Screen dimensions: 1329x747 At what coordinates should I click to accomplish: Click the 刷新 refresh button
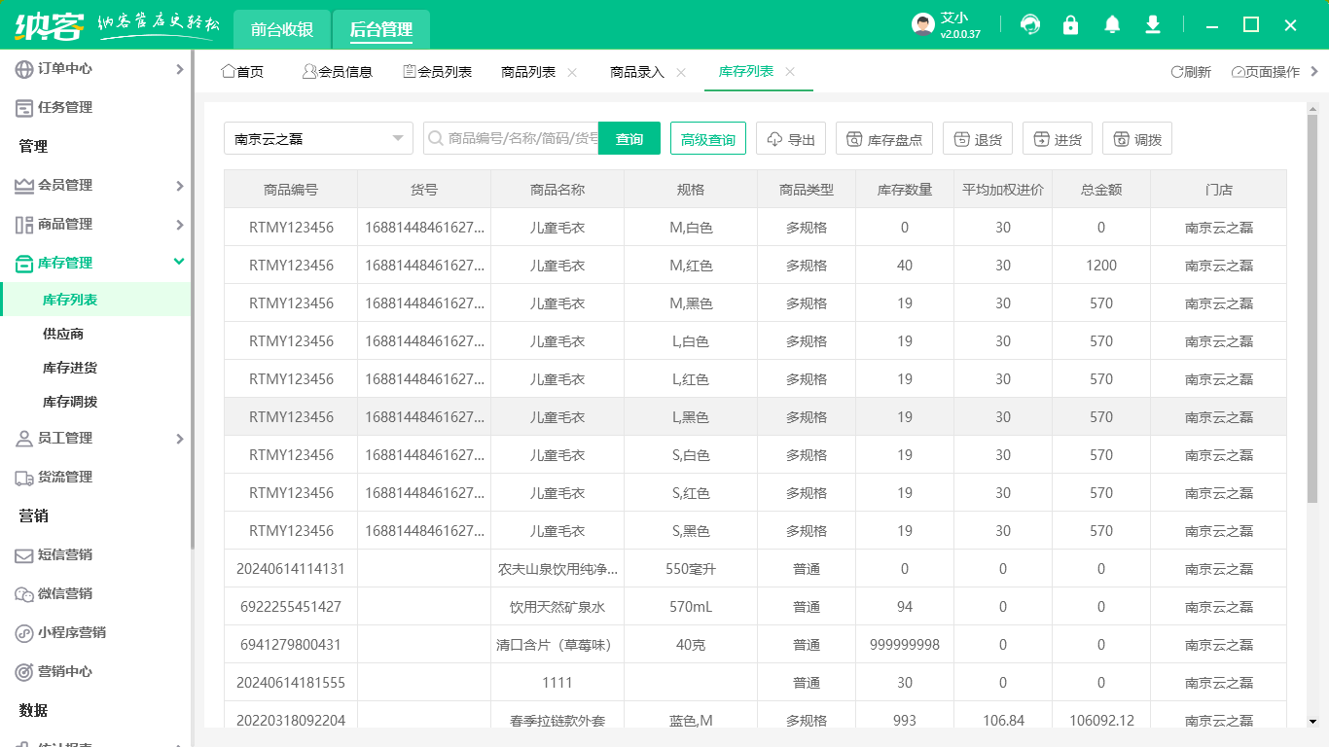pos(1191,72)
